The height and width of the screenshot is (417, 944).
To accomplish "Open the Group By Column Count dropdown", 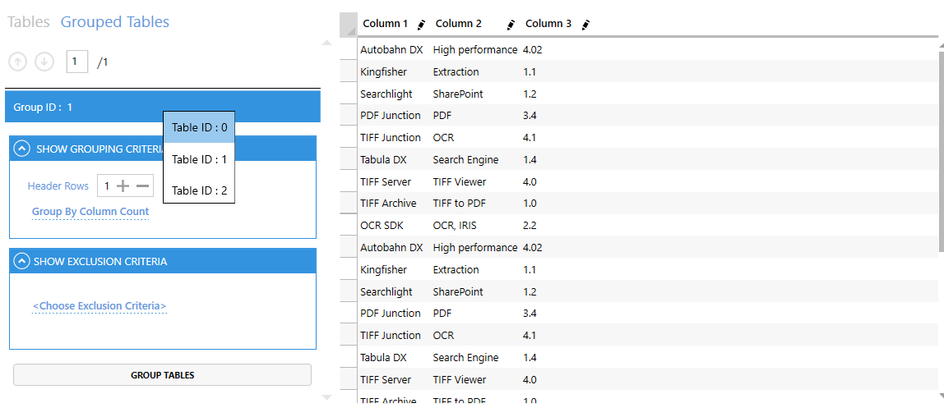I will click(90, 212).
